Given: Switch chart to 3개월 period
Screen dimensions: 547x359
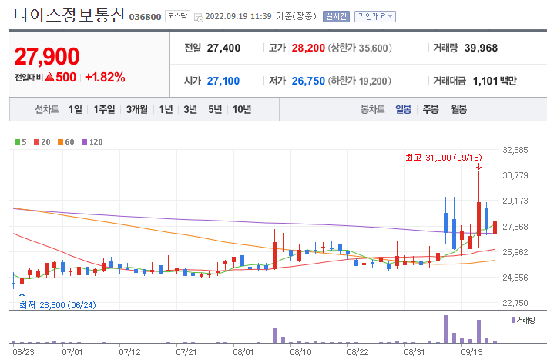Looking at the screenshot, I should [137, 110].
